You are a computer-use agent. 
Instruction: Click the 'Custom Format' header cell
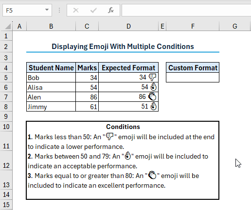(193, 67)
